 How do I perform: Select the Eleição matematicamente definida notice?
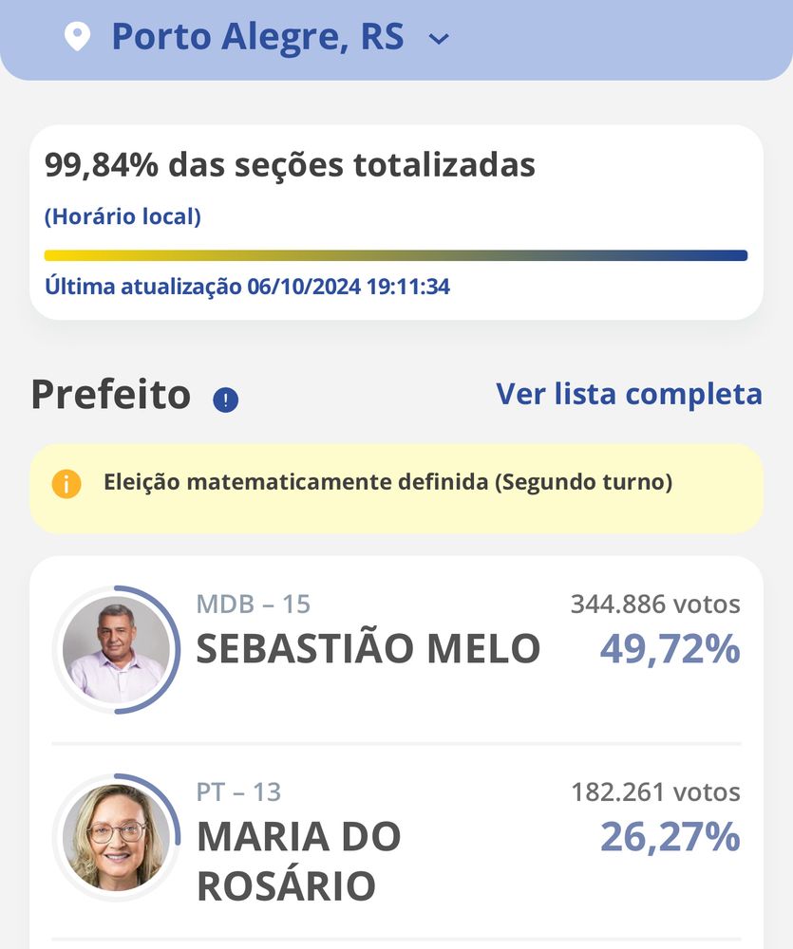click(396, 489)
